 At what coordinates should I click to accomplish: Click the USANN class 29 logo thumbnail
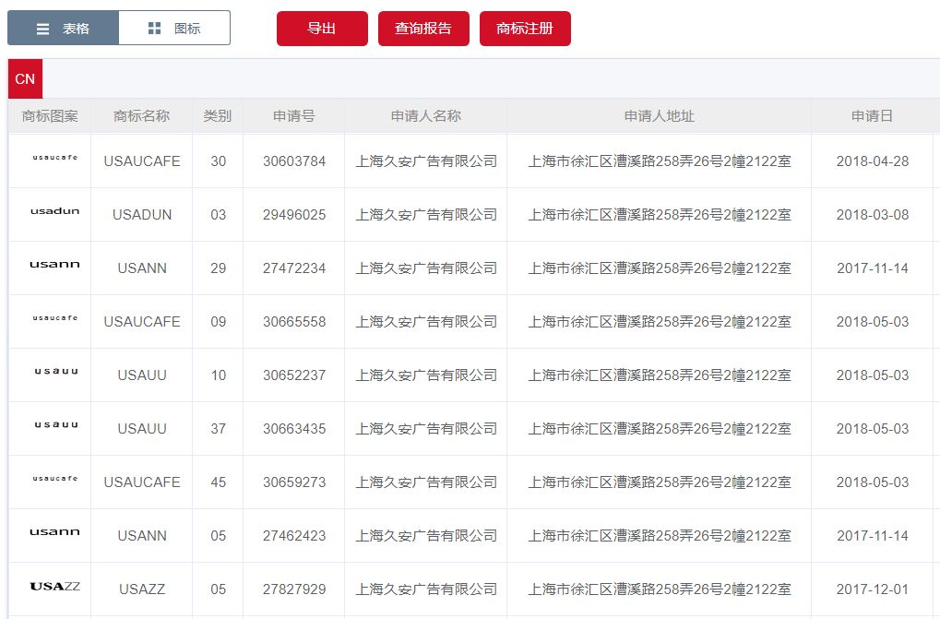point(54,265)
